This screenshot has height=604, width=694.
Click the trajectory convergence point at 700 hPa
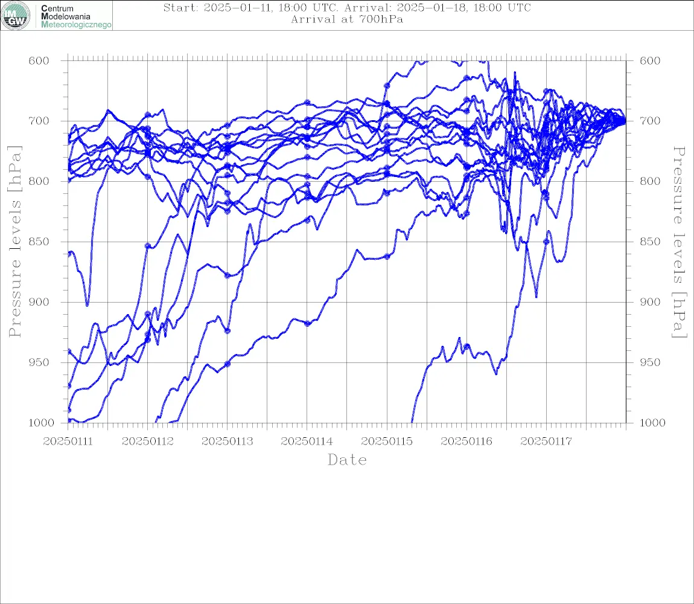point(624,121)
